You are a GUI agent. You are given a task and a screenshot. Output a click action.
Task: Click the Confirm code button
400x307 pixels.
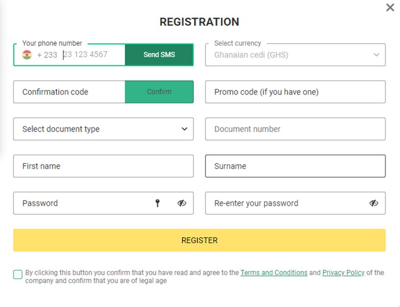point(159,92)
